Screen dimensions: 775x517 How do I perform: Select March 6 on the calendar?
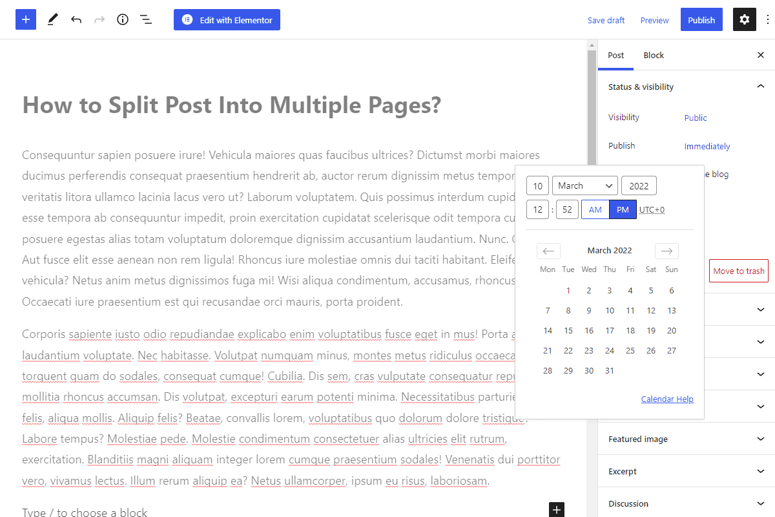(x=672, y=291)
